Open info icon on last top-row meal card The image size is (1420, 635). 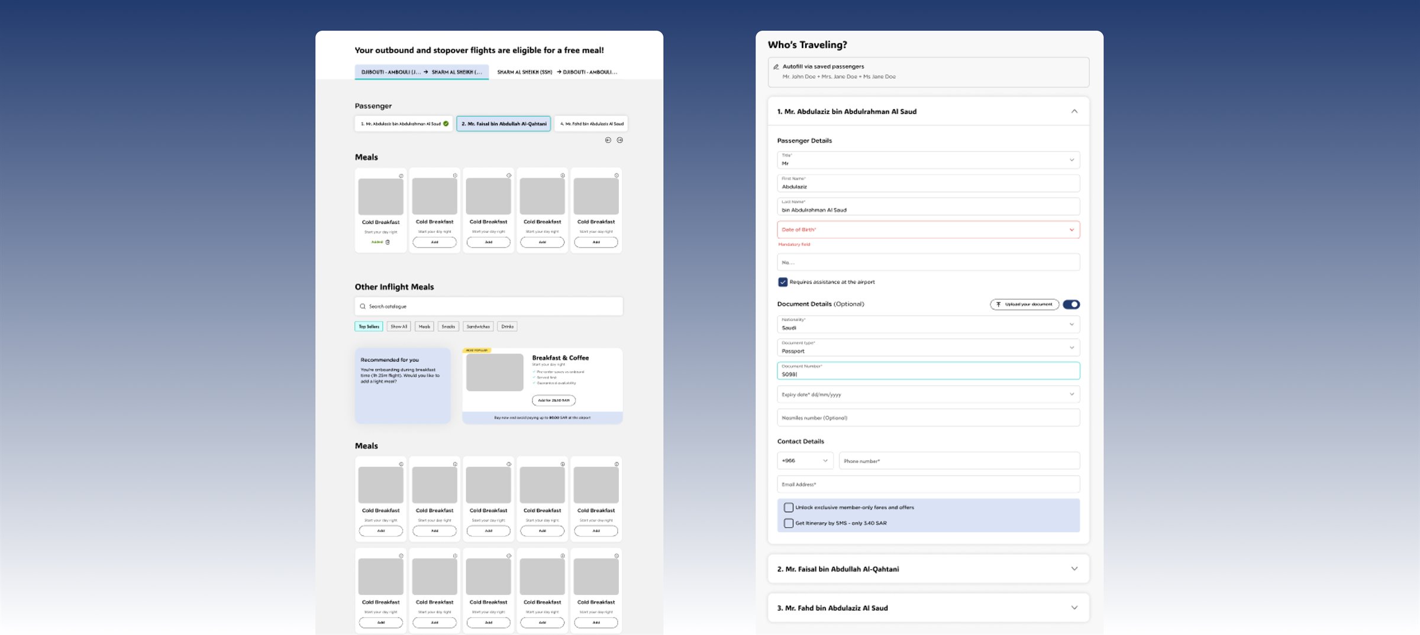click(x=617, y=176)
